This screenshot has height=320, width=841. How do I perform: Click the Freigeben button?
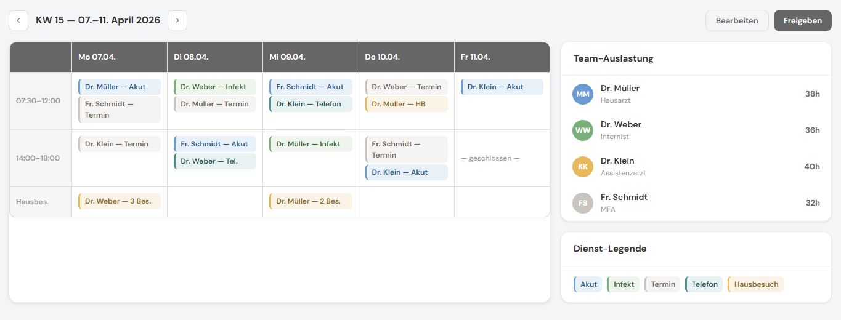tap(803, 20)
